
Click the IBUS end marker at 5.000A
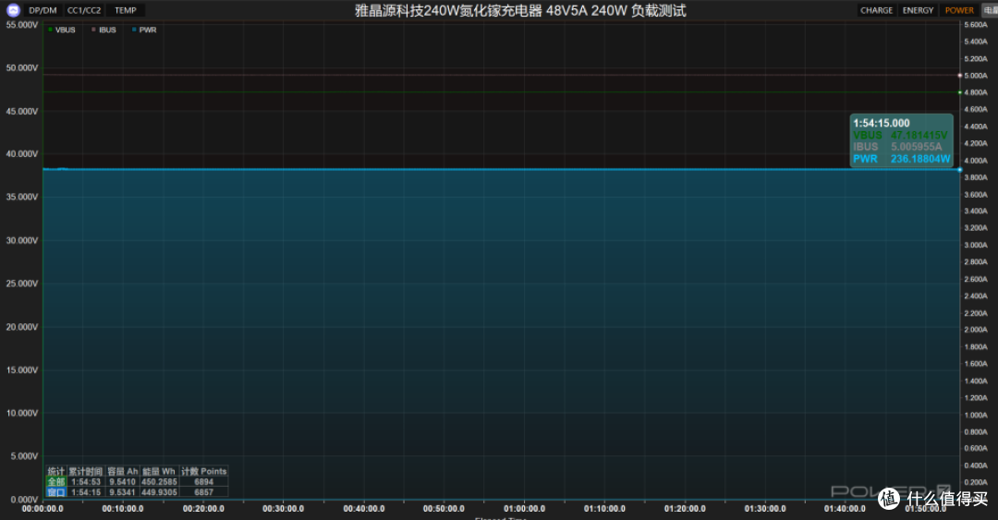click(960, 75)
